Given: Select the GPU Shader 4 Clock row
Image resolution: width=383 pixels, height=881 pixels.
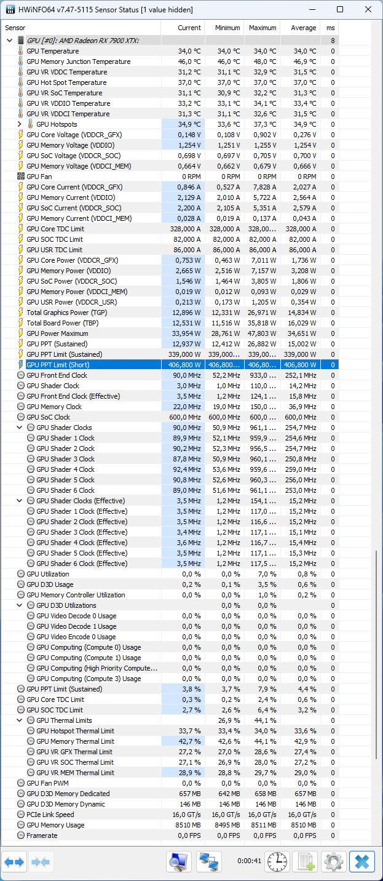Looking at the screenshot, I should (x=169, y=469).
